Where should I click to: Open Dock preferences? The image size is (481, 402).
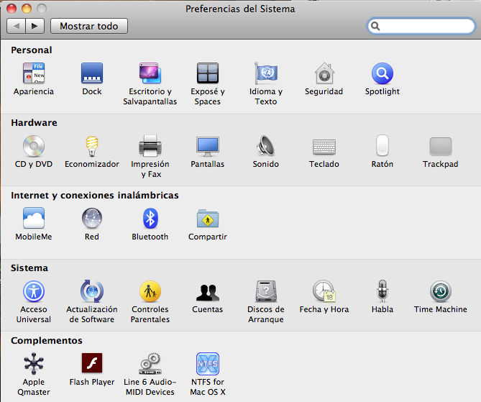[x=92, y=74]
